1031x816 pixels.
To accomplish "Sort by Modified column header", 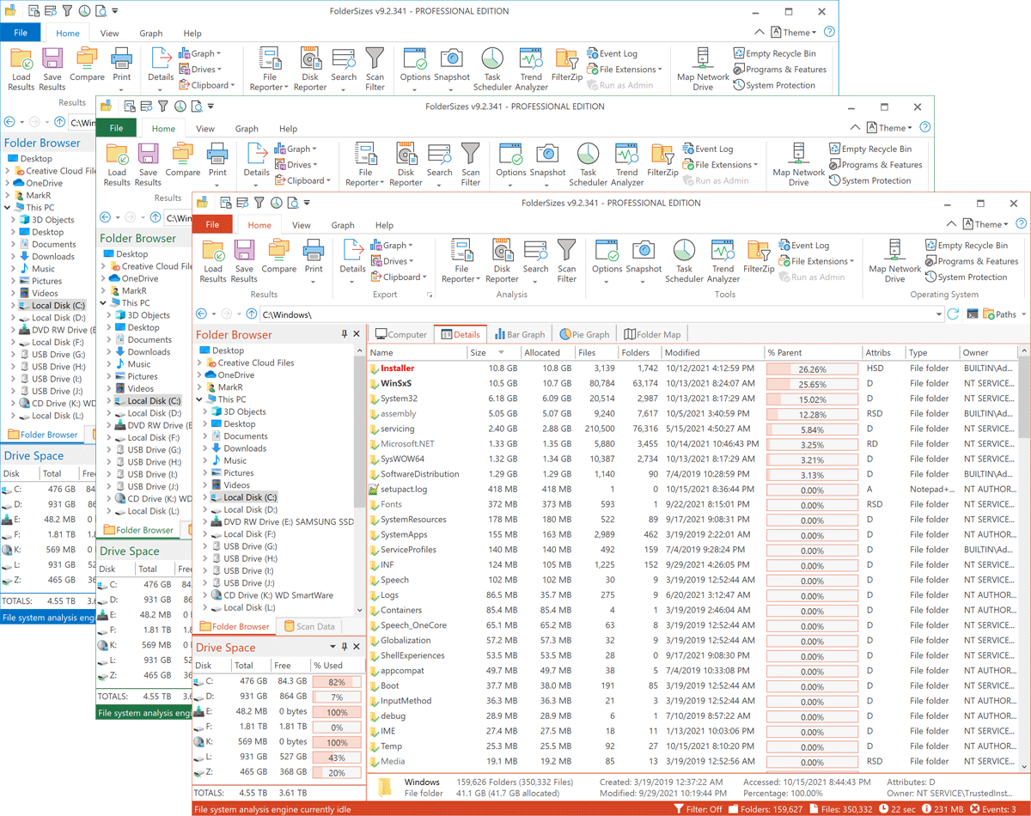I will point(712,352).
